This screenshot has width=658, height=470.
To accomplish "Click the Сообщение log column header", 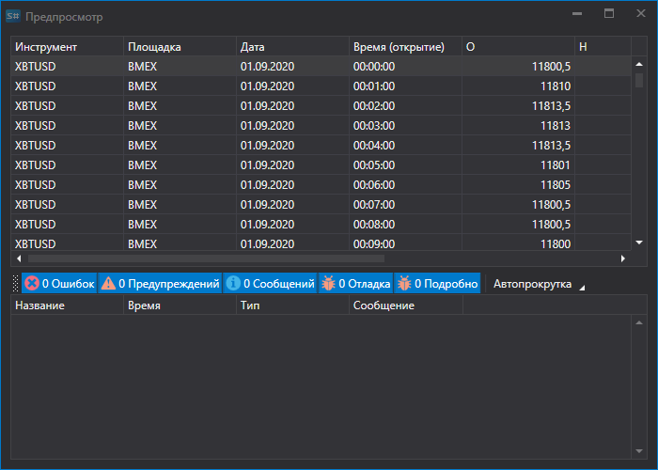I will [406, 305].
